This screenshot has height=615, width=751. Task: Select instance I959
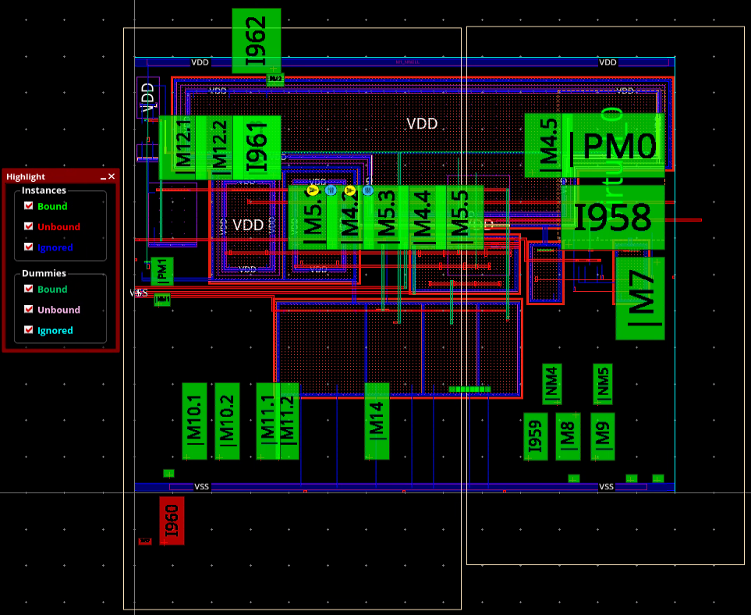click(536, 436)
